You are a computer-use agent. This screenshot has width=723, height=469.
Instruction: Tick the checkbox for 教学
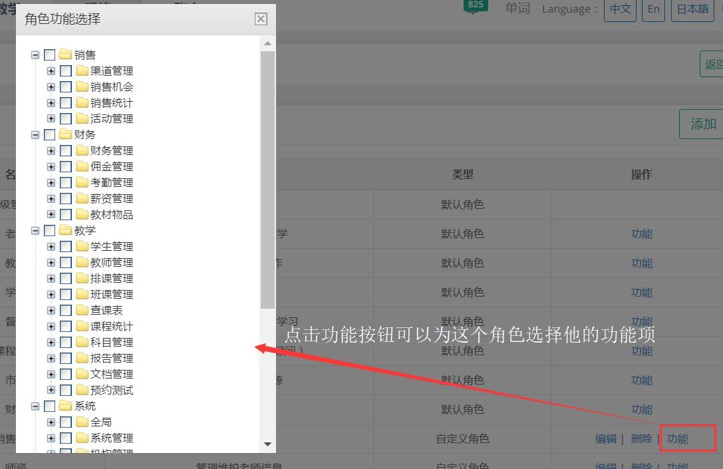(50, 230)
